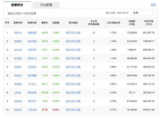Screen dimensions: 160x117
Task: Open the 保利地产 stock name link
Action: pyautogui.click(x=32, y=101)
